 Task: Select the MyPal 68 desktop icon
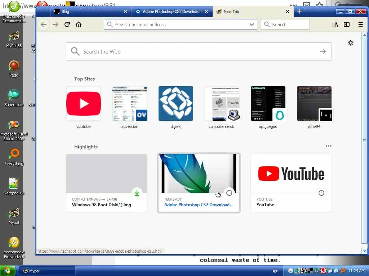[14, 39]
